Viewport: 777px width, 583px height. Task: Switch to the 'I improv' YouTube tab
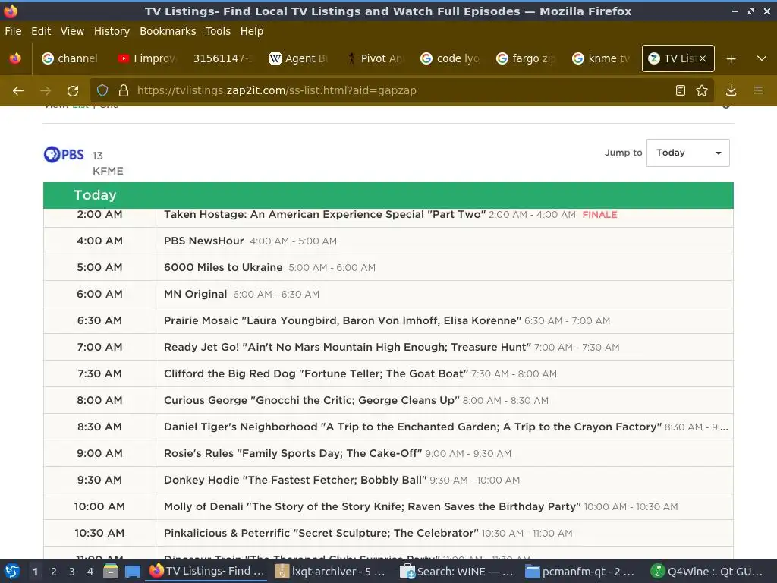tap(146, 58)
